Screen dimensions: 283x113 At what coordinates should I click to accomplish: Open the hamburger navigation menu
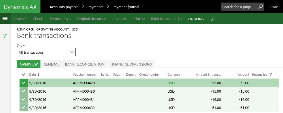click(5, 19)
